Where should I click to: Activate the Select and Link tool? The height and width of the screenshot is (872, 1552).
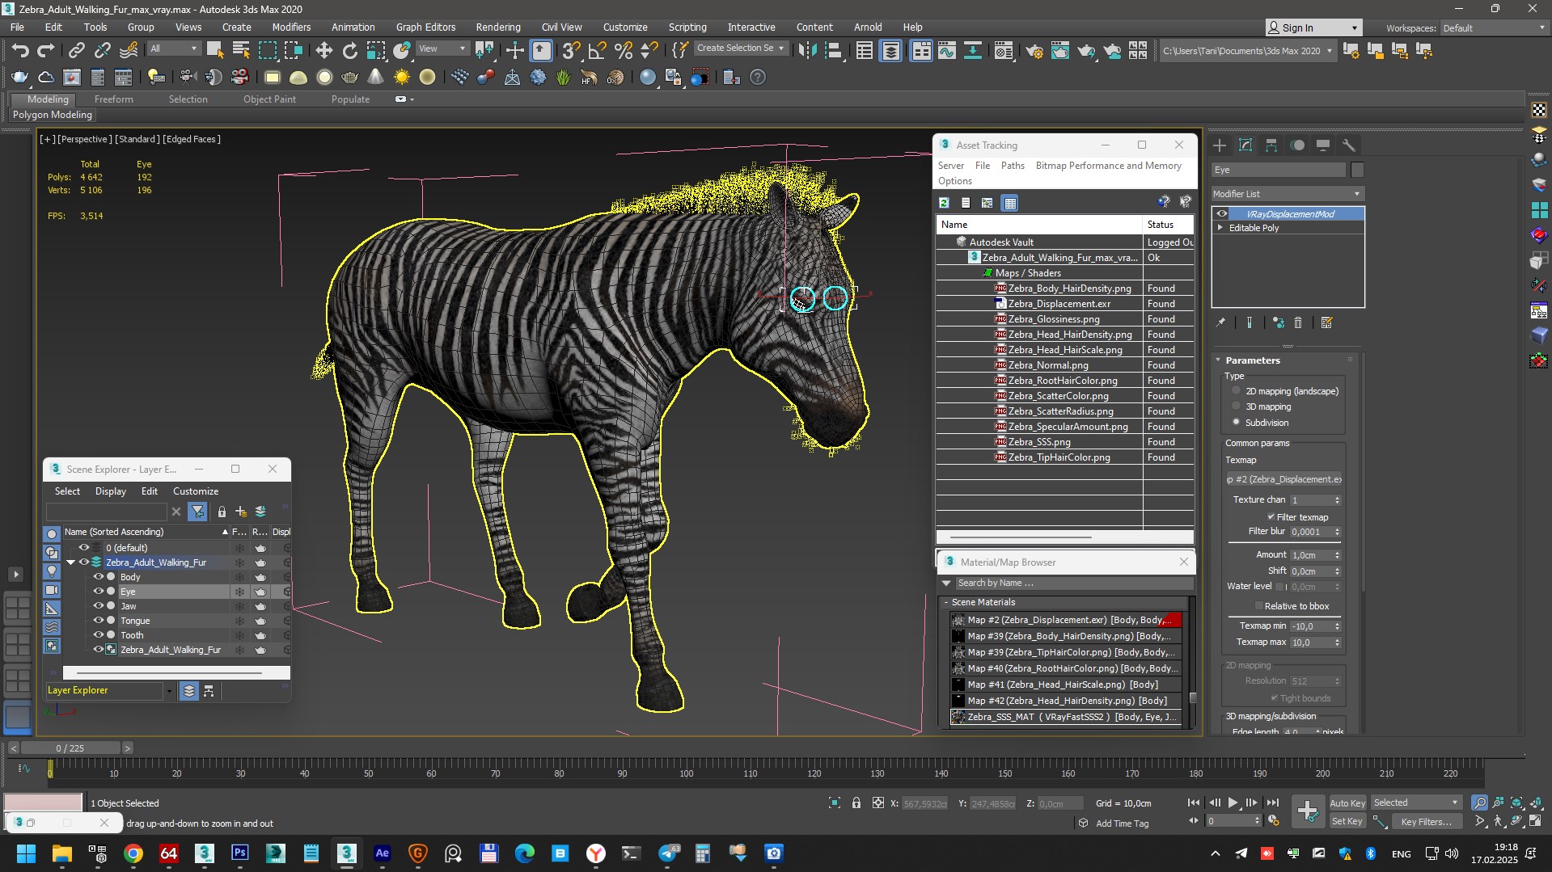pyautogui.click(x=76, y=51)
